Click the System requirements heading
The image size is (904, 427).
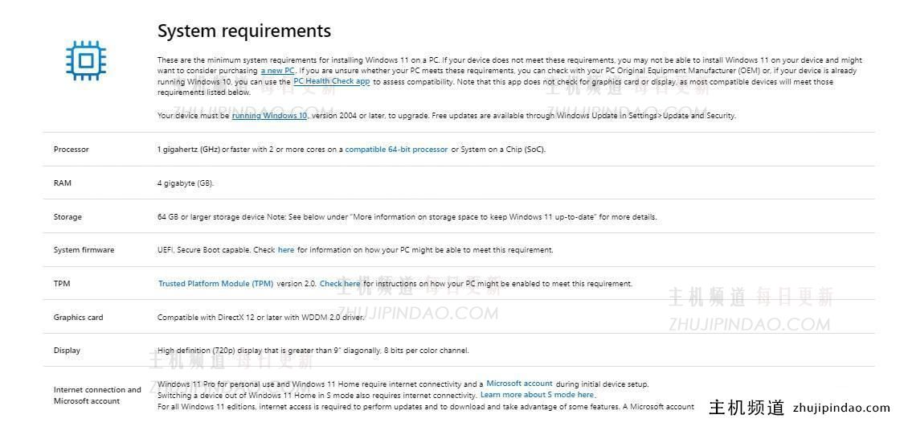tap(243, 31)
